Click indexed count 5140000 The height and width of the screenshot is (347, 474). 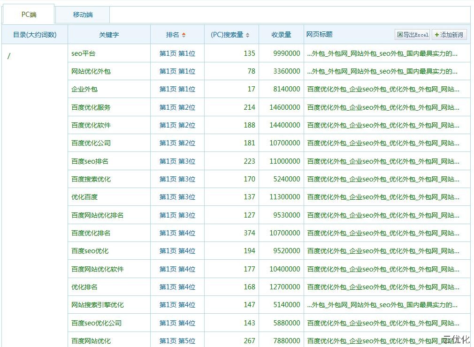287,305
